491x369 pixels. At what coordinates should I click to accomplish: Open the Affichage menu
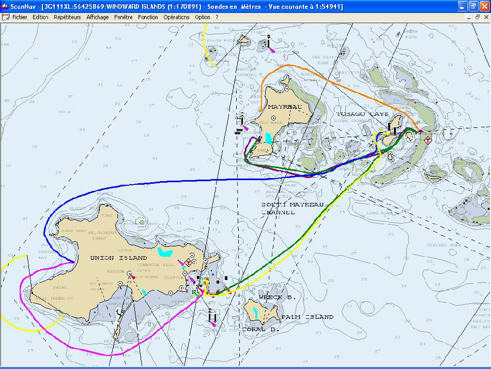(97, 17)
